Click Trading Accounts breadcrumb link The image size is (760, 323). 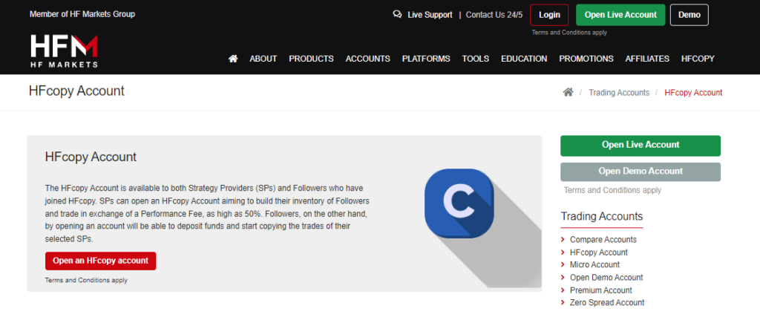619,93
